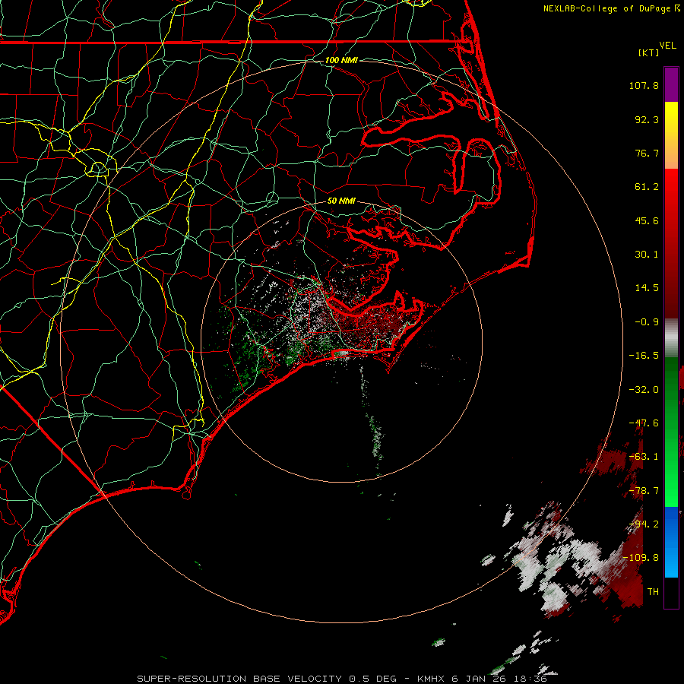Pick the gray near-zero segment of the color bar
The height and width of the screenshot is (684, 684).
click(671, 338)
